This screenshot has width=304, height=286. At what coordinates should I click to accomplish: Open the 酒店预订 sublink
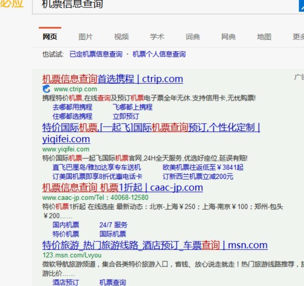coord(66,282)
